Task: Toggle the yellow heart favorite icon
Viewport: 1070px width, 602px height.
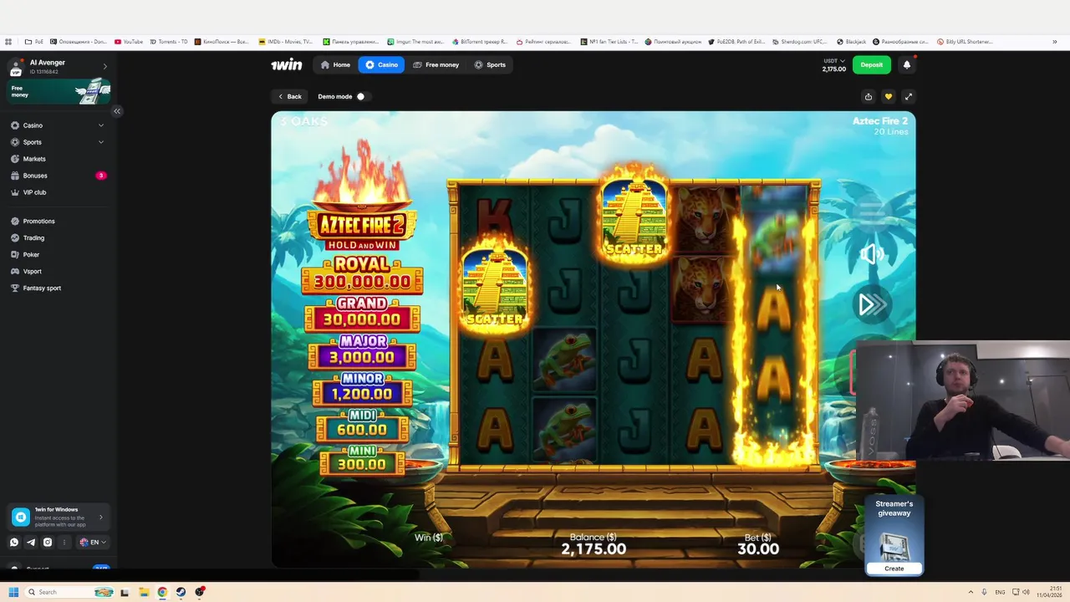Action: point(889,97)
